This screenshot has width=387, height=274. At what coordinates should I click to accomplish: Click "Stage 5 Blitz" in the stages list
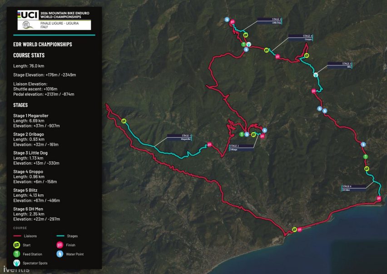(x=25, y=190)
